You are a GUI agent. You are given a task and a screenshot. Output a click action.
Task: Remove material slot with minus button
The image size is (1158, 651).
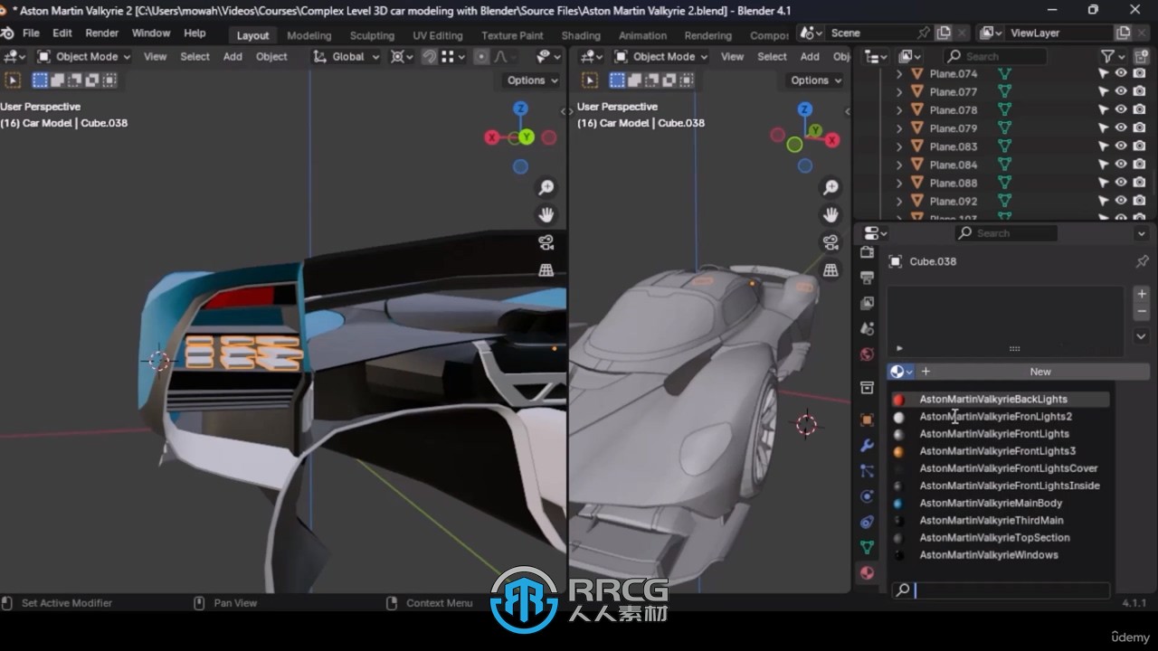1142,312
